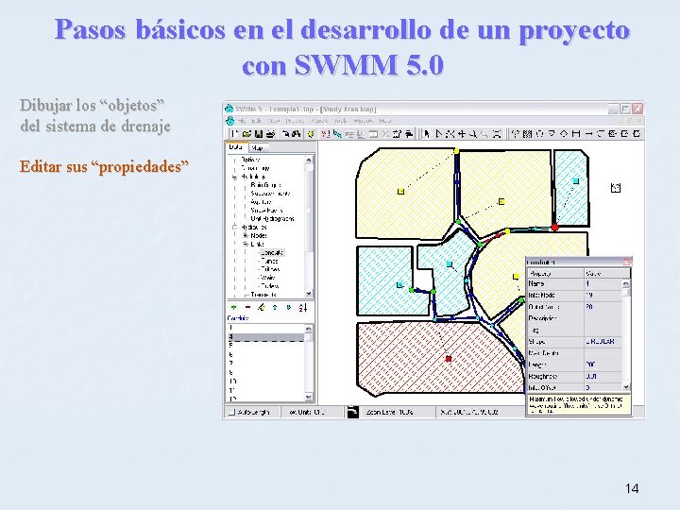Sort the conduit list A-Z

303,308
